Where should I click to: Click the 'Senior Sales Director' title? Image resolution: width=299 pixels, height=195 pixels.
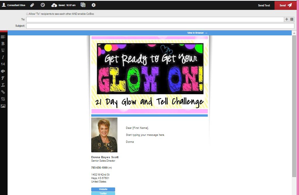pyautogui.click(x=103, y=161)
